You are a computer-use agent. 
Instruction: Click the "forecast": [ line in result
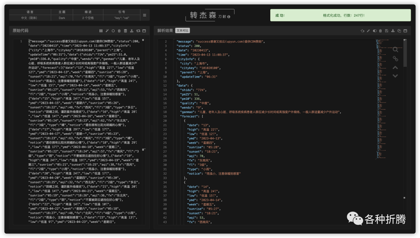[192, 116]
